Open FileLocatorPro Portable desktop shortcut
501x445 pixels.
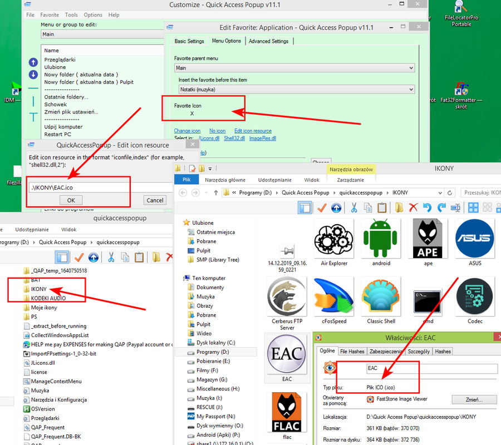tap(461, 14)
